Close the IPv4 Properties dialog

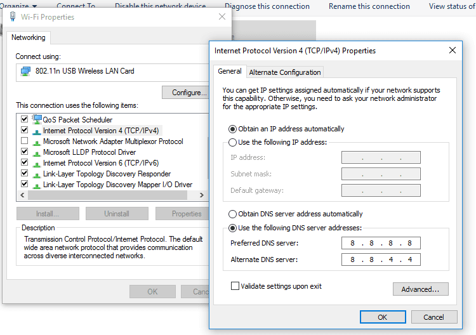point(453,50)
